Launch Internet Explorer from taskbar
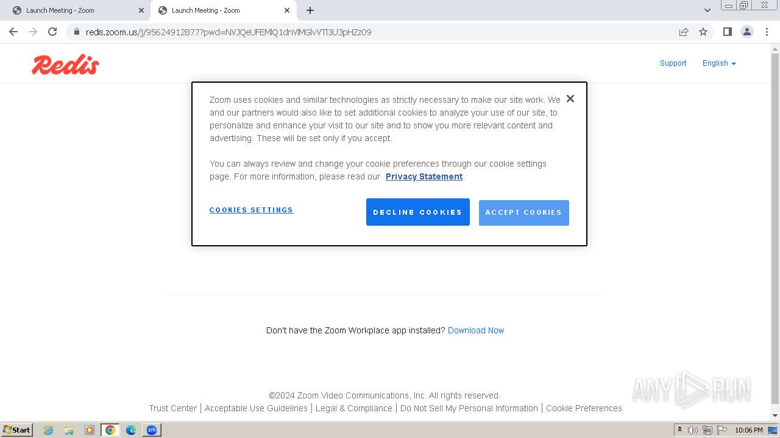The width and height of the screenshot is (780, 438). [48, 430]
